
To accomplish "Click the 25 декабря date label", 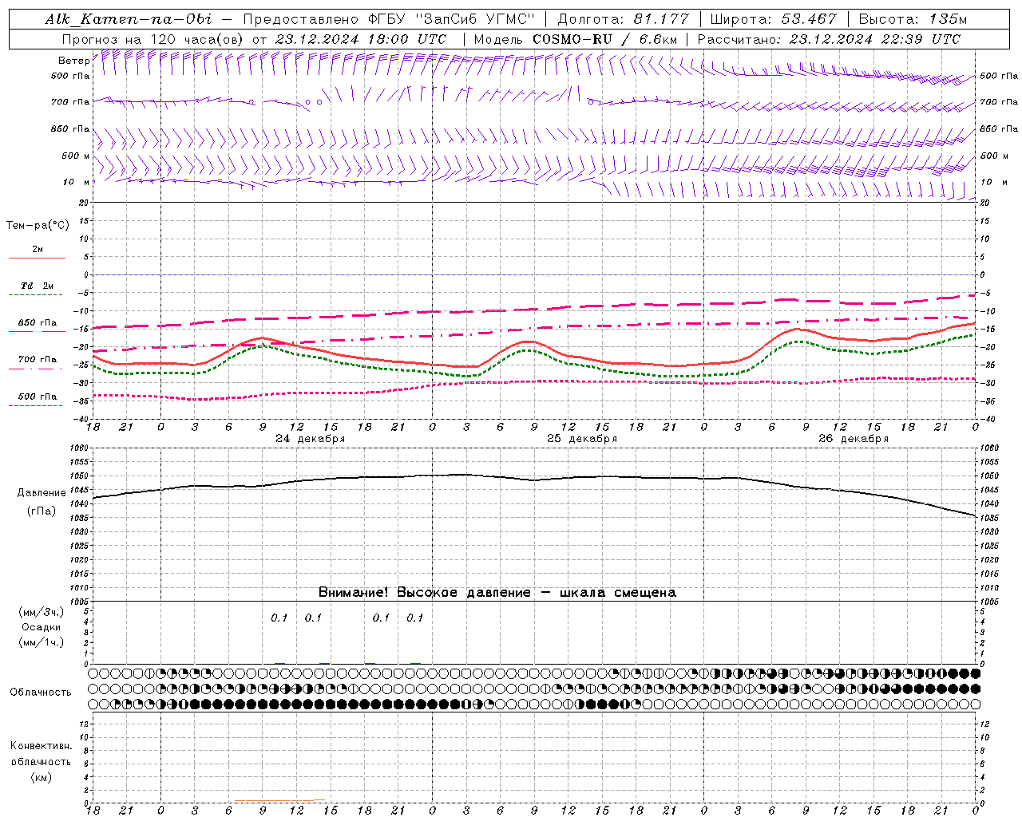I will pyautogui.click(x=582, y=439).
